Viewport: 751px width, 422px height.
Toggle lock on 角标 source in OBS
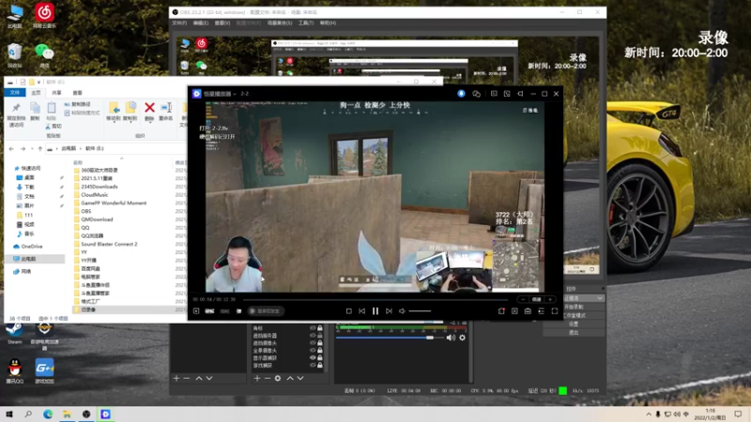click(x=320, y=328)
